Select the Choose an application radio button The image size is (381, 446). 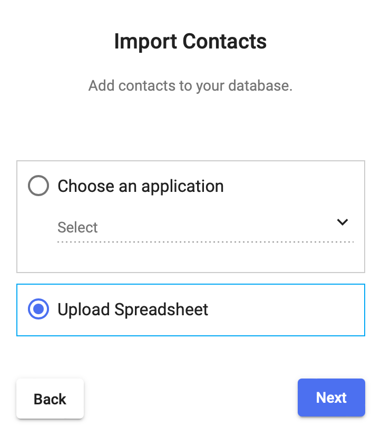pyautogui.click(x=38, y=186)
